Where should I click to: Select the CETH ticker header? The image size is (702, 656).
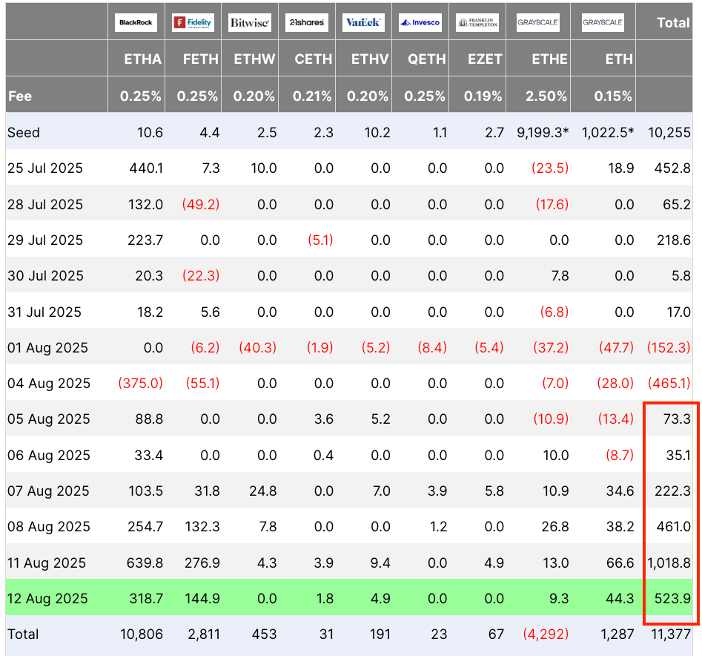(314, 59)
